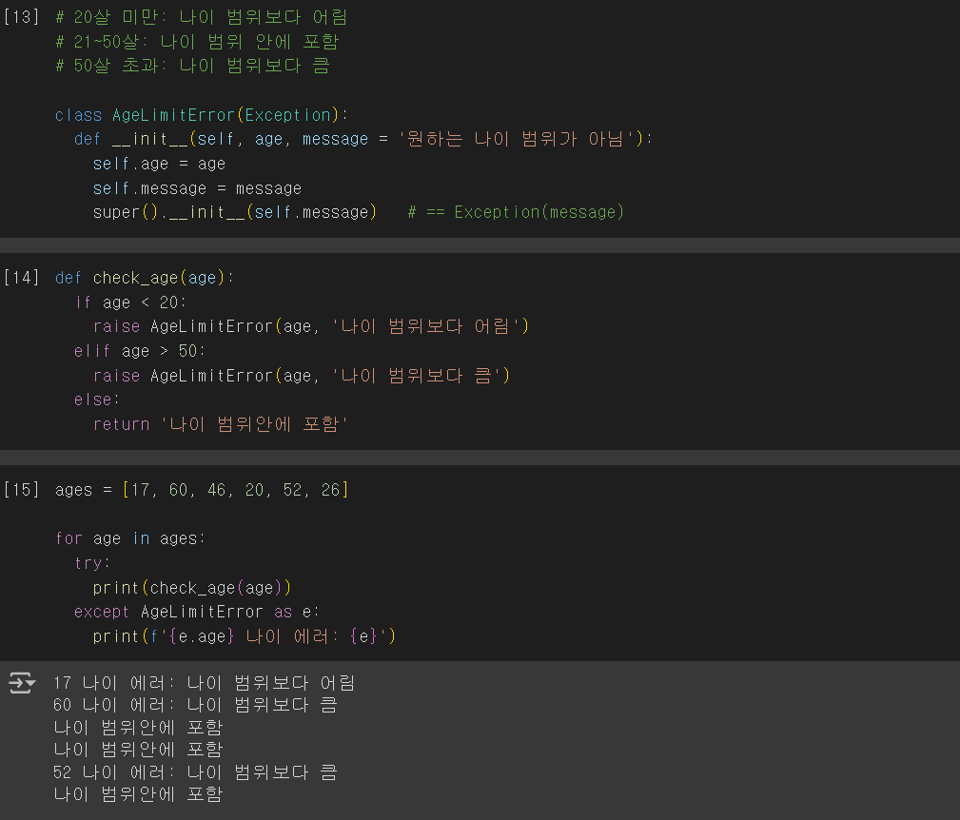Click the 'print(check_age(age))' line
Screen dimensions: 960x820
192,588
